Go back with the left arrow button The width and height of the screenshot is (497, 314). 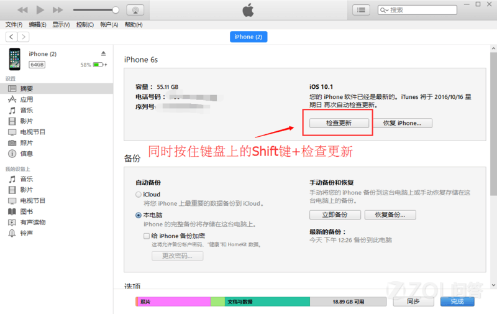11,37
